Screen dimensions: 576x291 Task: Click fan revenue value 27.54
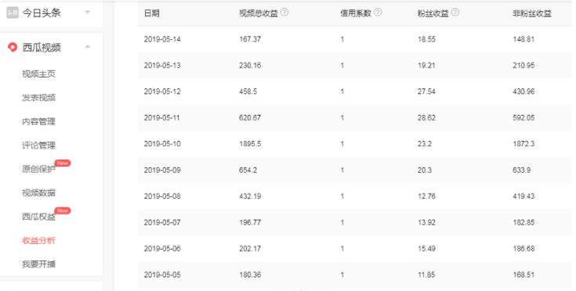(426, 92)
